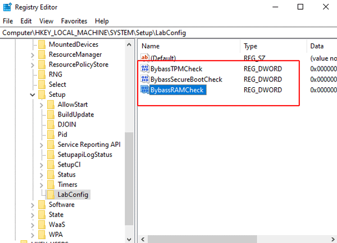This screenshot has width=337, height=243.
Task: Maximize the Registry Editor window
Action: tap(300, 7)
